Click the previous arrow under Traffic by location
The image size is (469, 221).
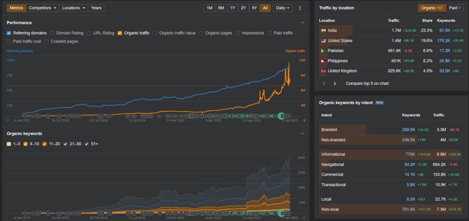[325, 84]
